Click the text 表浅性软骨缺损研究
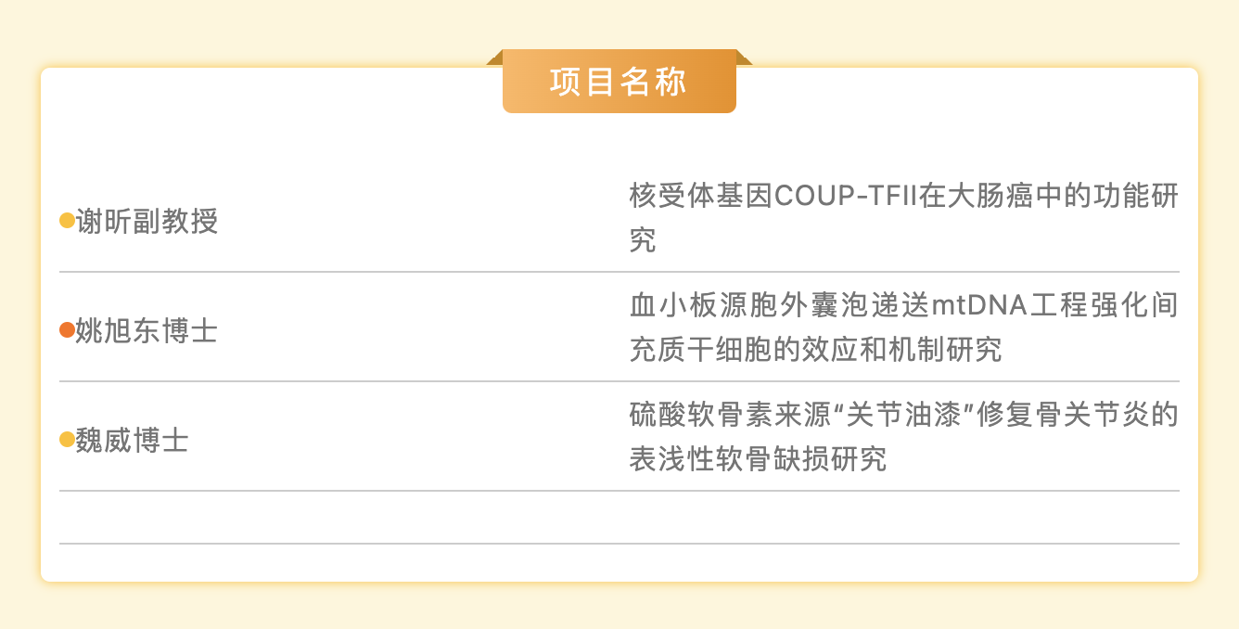 pos(758,458)
